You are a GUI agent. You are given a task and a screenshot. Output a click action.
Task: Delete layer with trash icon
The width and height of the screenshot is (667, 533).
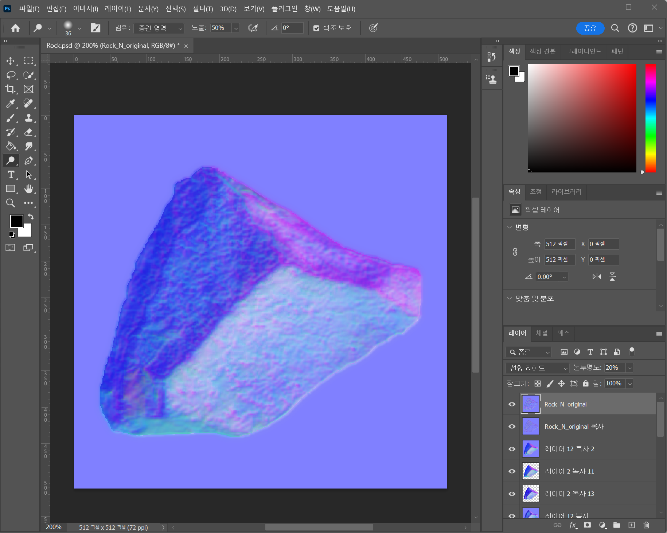pyautogui.click(x=646, y=525)
